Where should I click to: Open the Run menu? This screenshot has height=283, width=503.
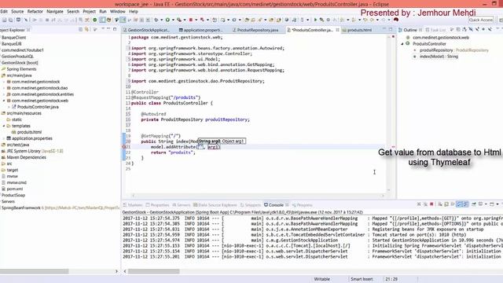click(x=103, y=11)
